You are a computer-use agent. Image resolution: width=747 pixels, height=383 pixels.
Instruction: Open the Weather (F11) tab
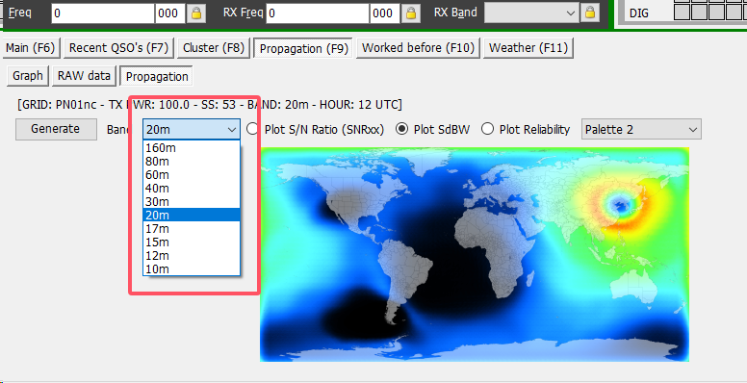[x=528, y=48]
